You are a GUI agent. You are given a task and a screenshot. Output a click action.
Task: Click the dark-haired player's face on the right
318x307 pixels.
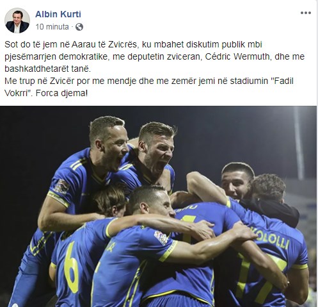[x=235, y=183]
